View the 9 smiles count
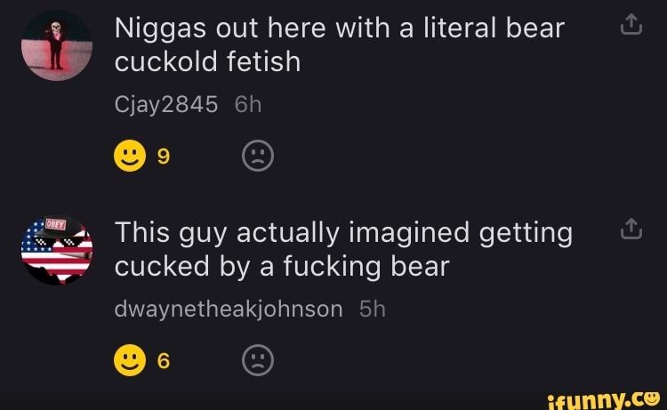This screenshot has height=410, width=667. pos(164,157)
